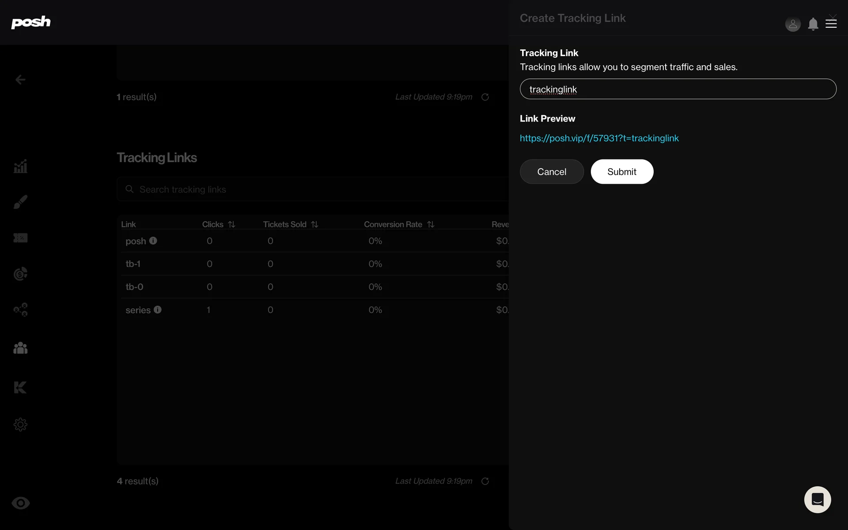Toggle the eye preview icon
The height and width of the screenshot is (530, 848).
tap(20, 503)
